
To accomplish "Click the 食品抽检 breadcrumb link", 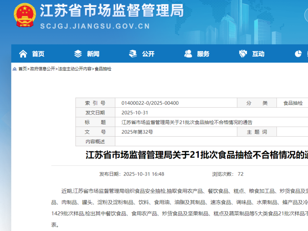I will click(x=103, y=69).
